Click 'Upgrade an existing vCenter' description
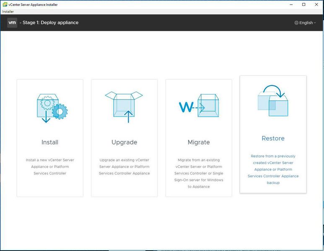 click(124, 166)
